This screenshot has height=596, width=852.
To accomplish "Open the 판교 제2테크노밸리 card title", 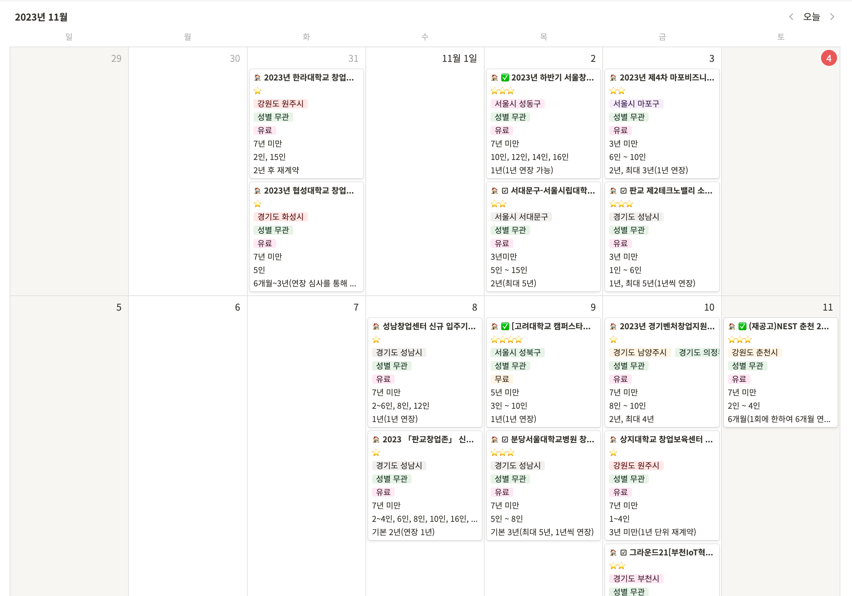I will point(671,191).
